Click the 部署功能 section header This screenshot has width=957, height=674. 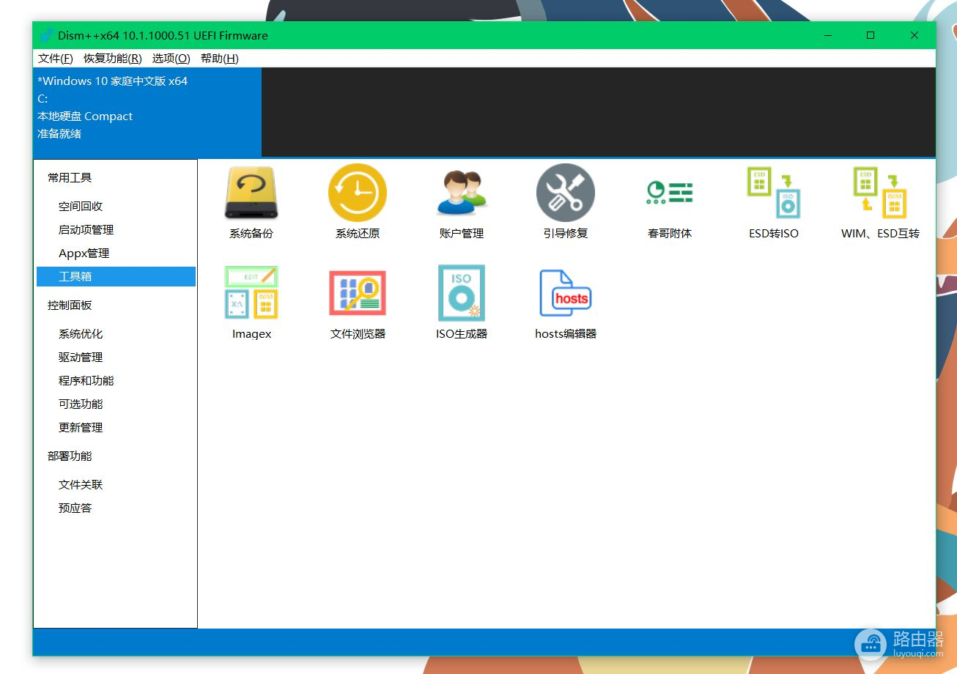pos(70,456)
